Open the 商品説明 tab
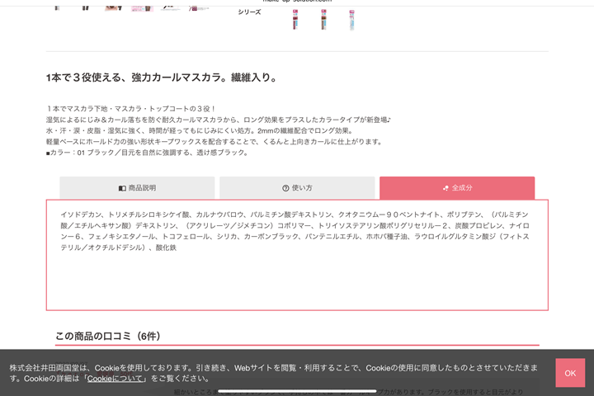The image size is (594, 396). click(x=137, y=188)
